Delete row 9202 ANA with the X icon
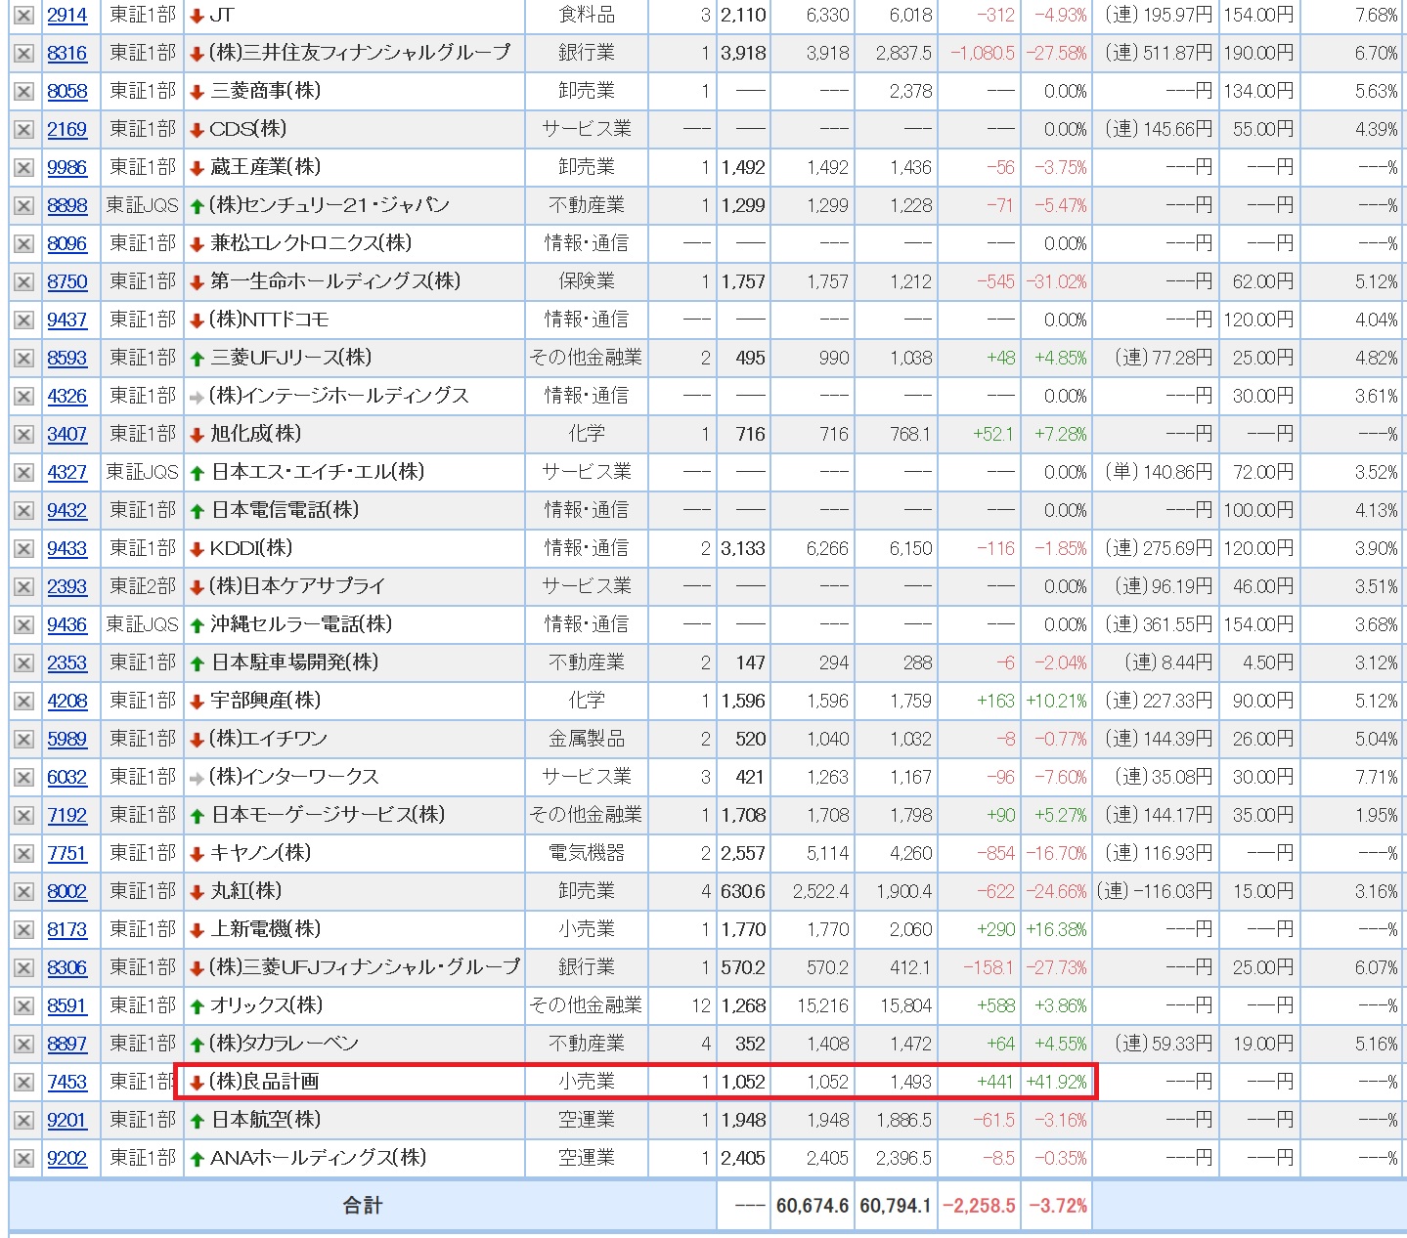Screen dimensions: 1407x1238 [24, 1159]
